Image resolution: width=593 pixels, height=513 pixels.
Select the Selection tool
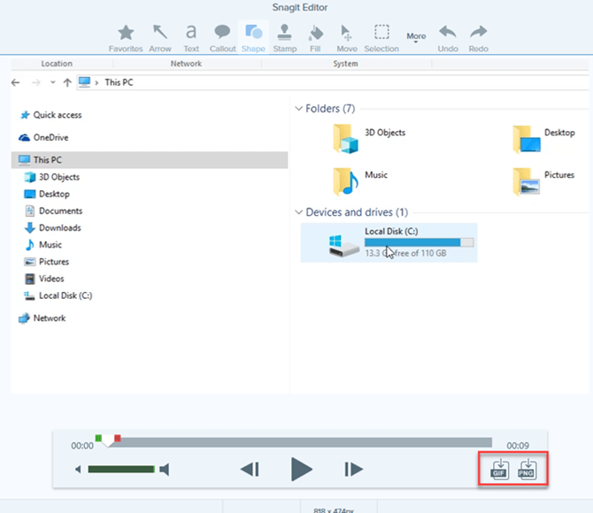pyautogui.click(x=381, y=38)
